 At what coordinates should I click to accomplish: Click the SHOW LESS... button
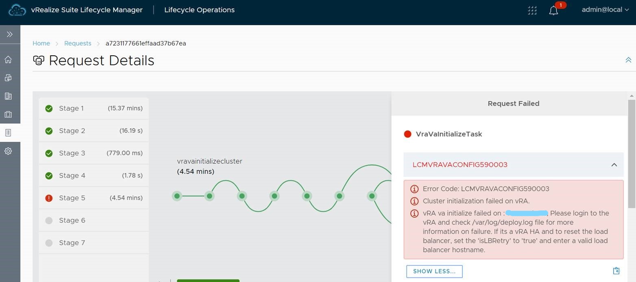[434, 271]
